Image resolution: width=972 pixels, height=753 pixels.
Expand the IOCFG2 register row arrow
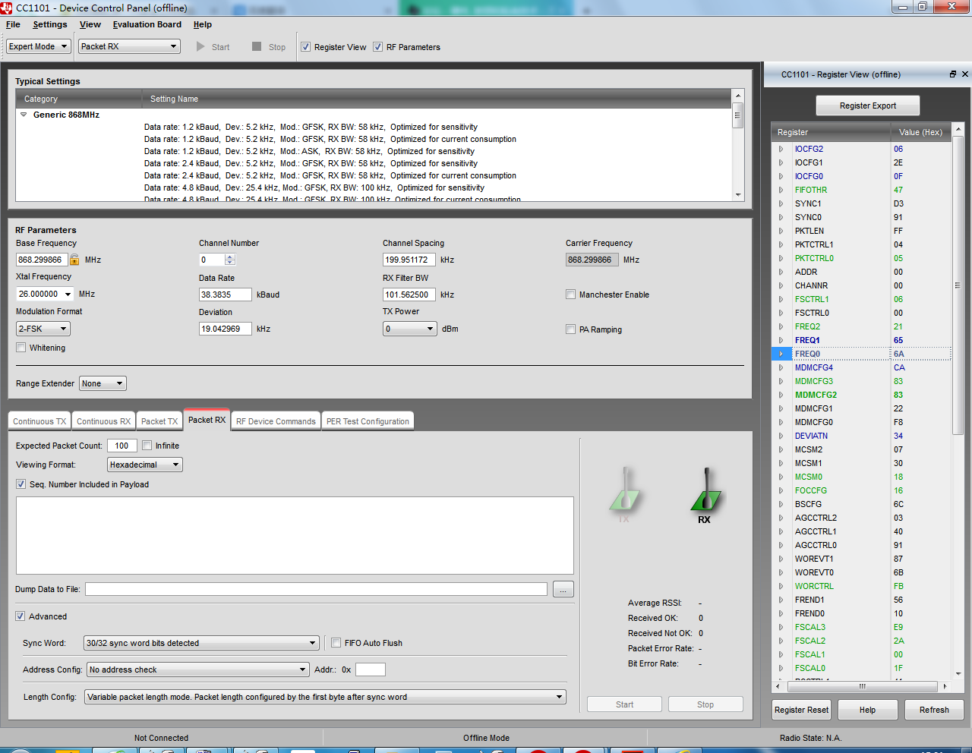pos(781,149)
